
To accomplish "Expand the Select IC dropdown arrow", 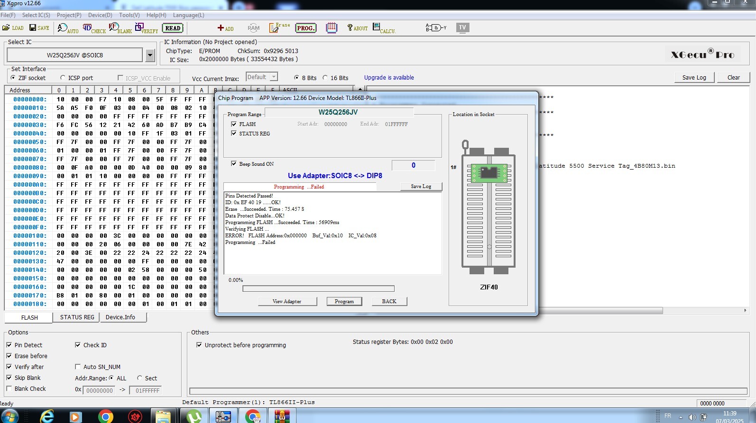I will [x=150, y=55].
